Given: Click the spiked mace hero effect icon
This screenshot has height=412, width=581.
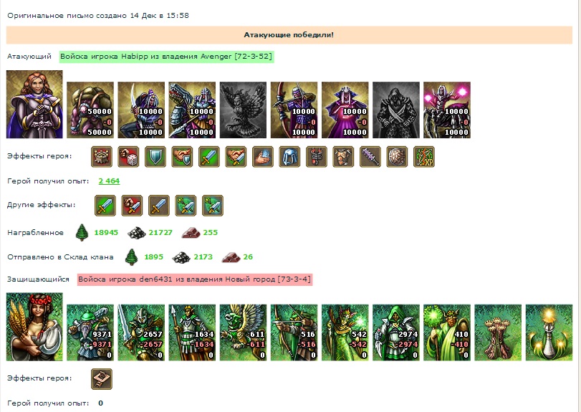Looking at the screenshot, I should 370,156.
